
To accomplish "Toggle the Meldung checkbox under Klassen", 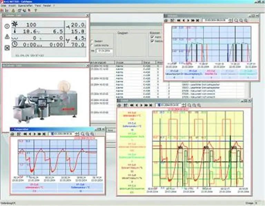I will [152, 41].
